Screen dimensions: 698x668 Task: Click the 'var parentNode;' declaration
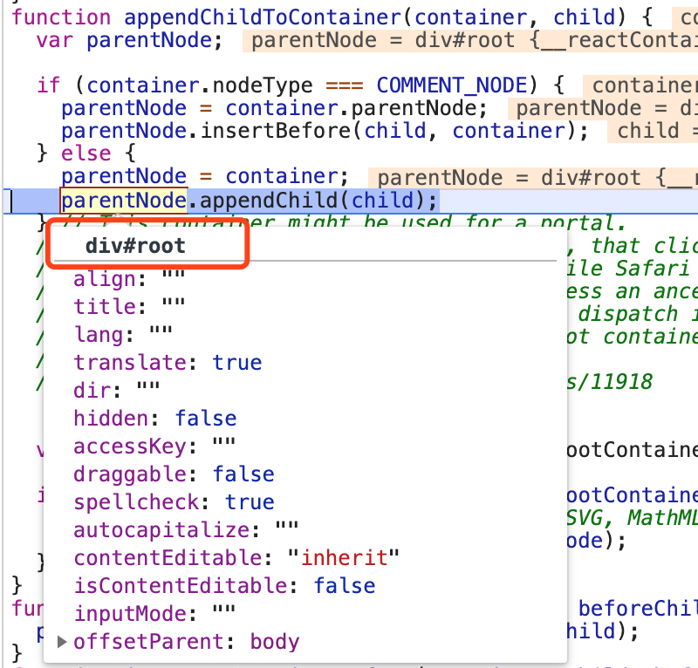[129, 40]
